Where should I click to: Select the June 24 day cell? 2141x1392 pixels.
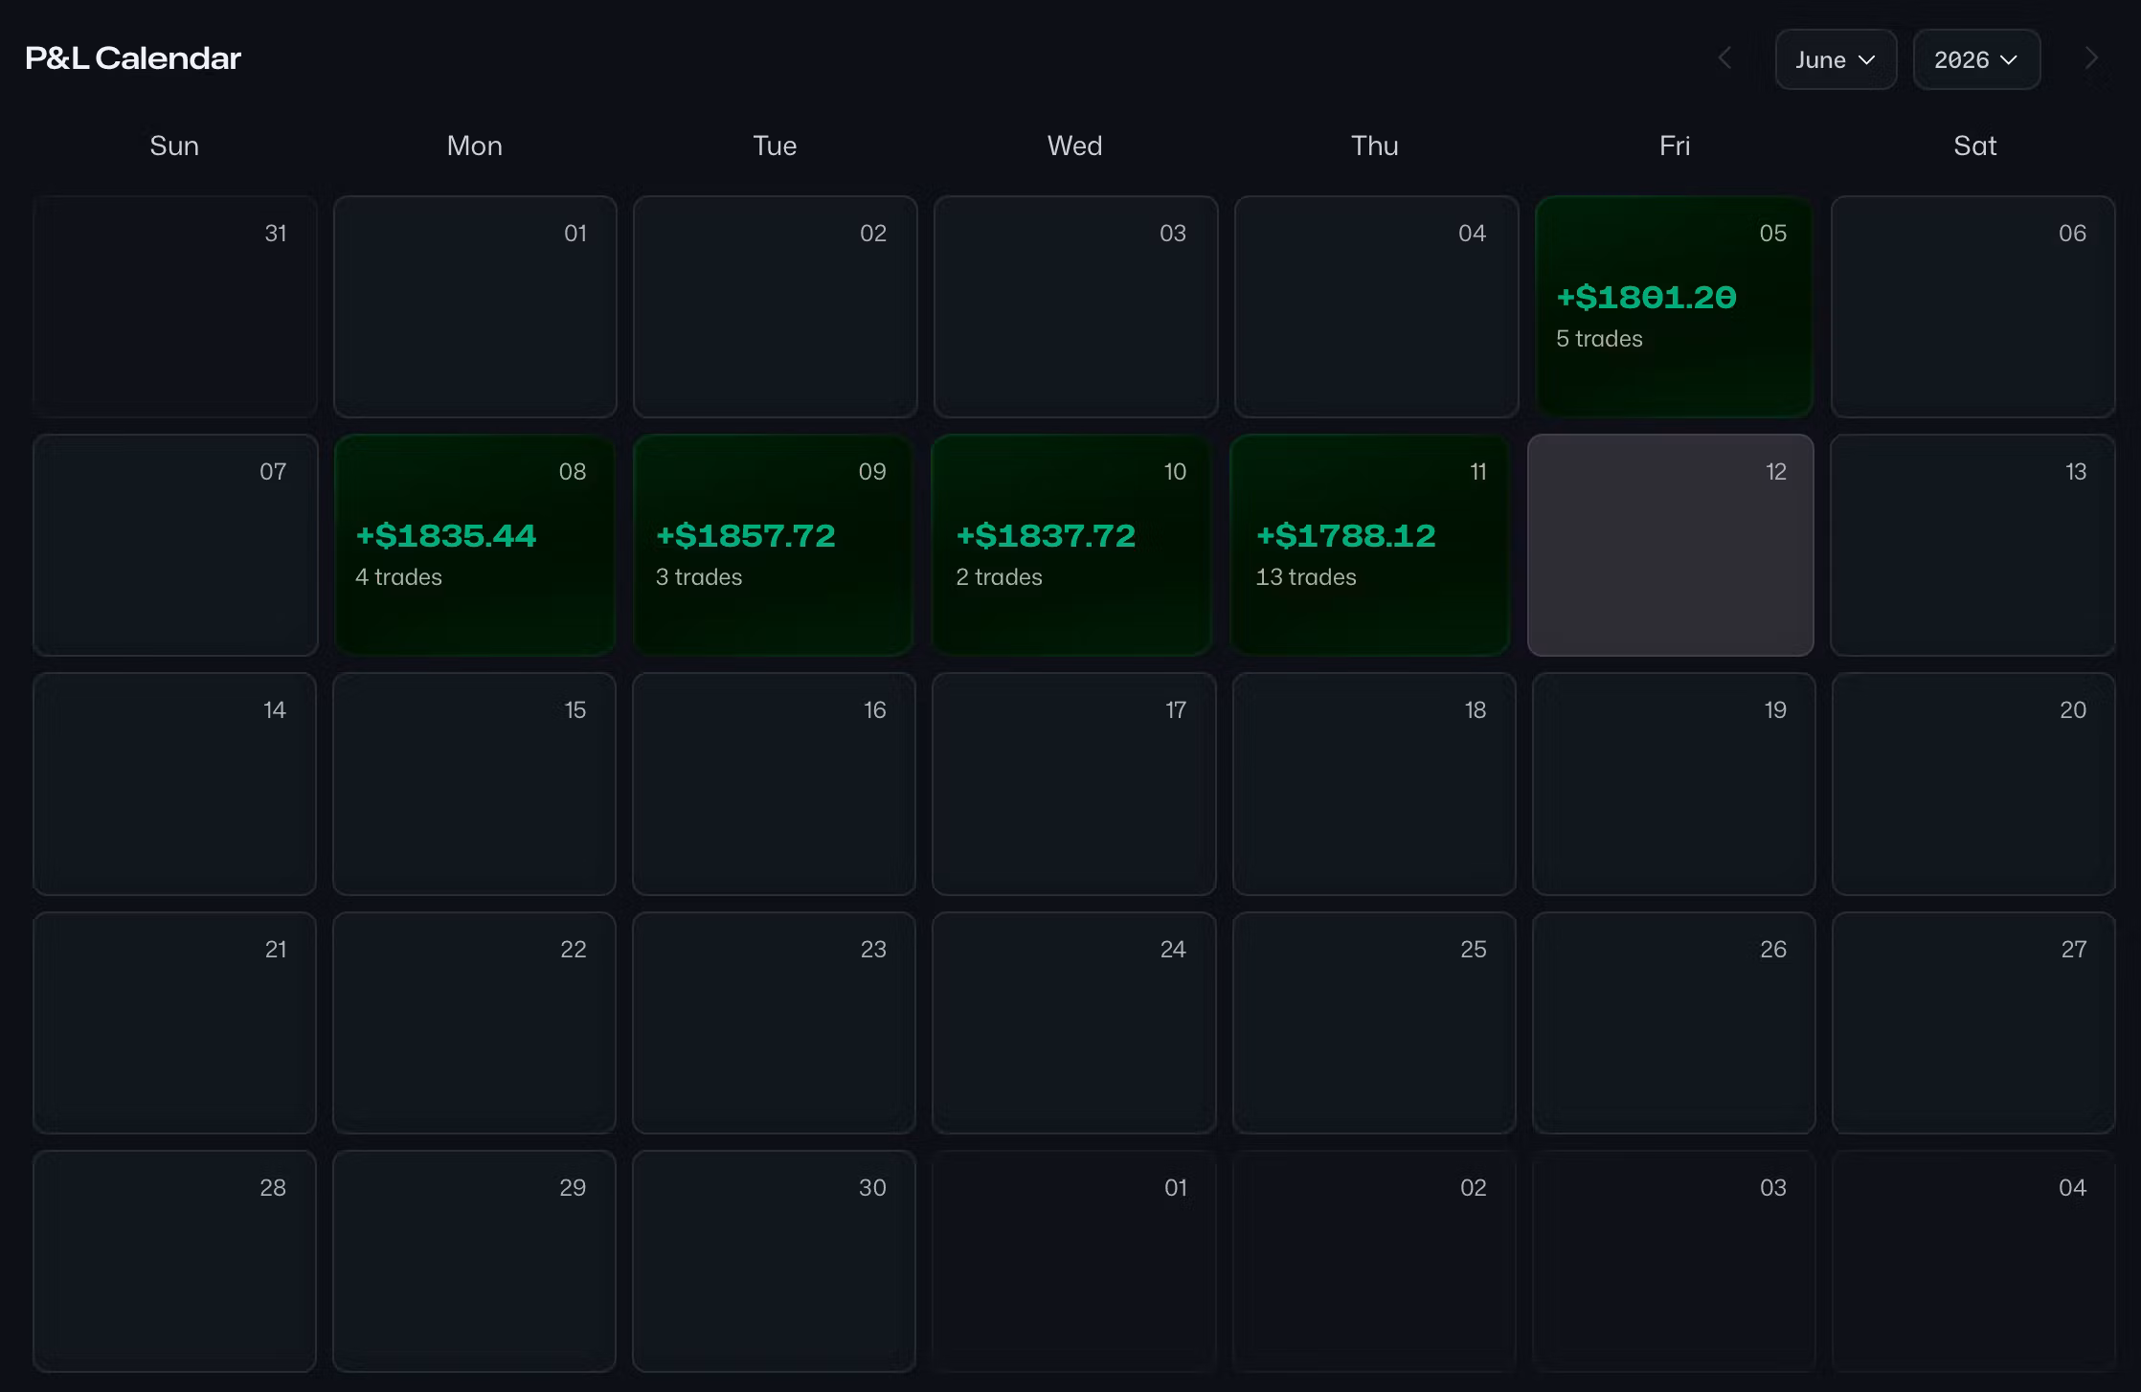pos(1074,1022)
